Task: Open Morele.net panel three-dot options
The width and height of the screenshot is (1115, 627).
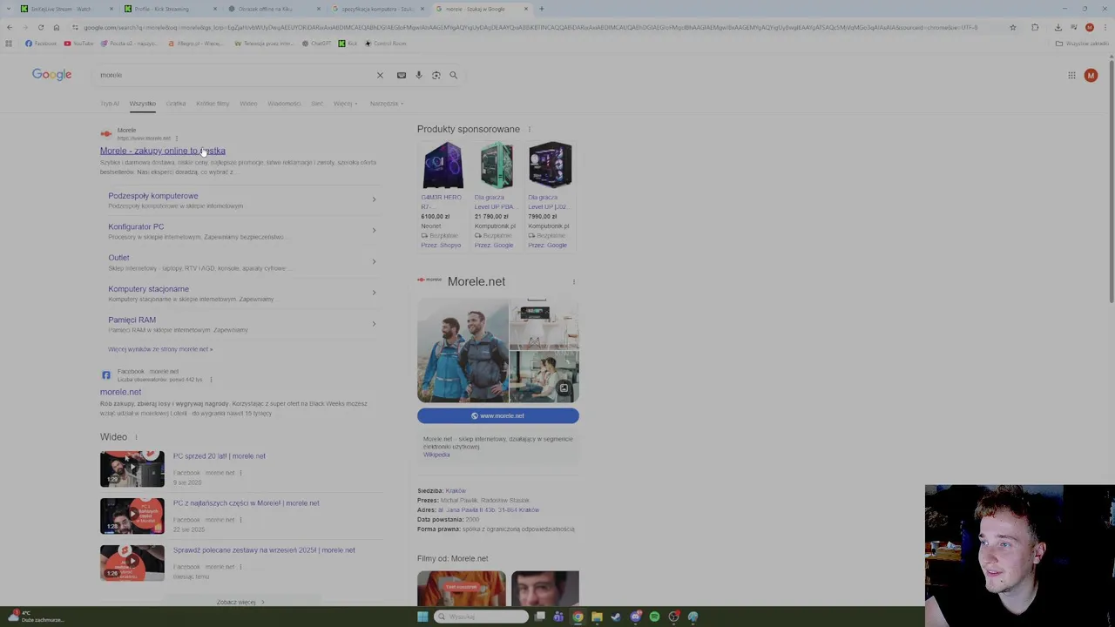Action: click(x=573, y=282)
